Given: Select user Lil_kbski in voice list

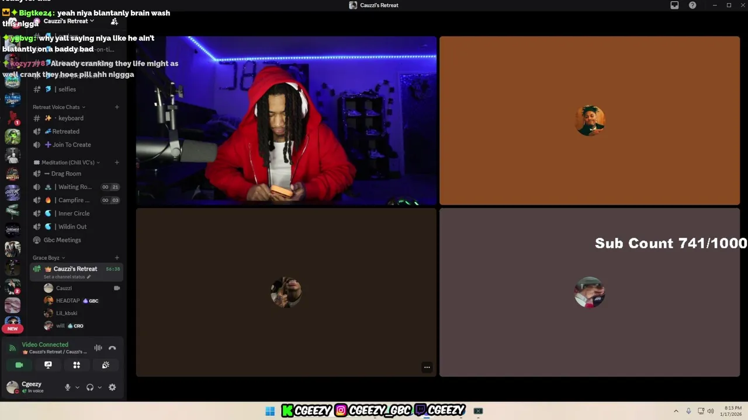Looking at the screenshot, I should point(77,313).
